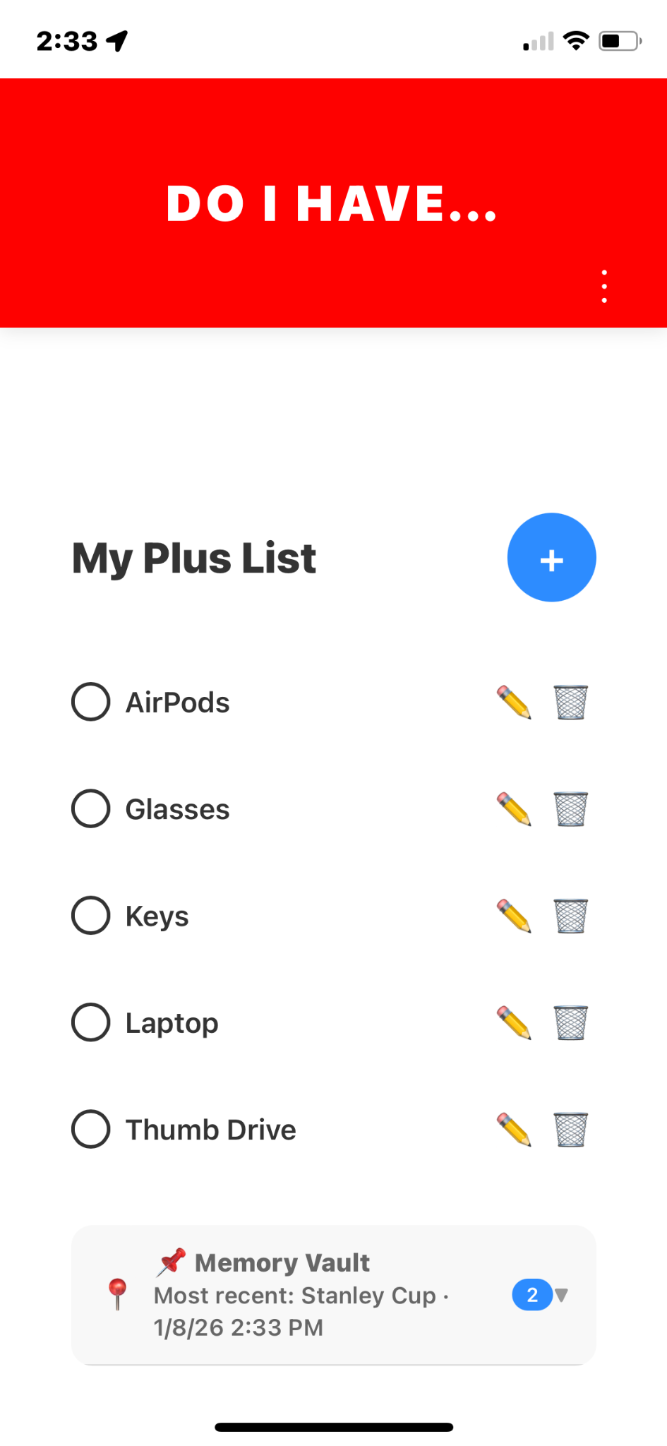Edit the AirPods item with pencil icon
The image size is (667, 1446).
coord(514,703)
